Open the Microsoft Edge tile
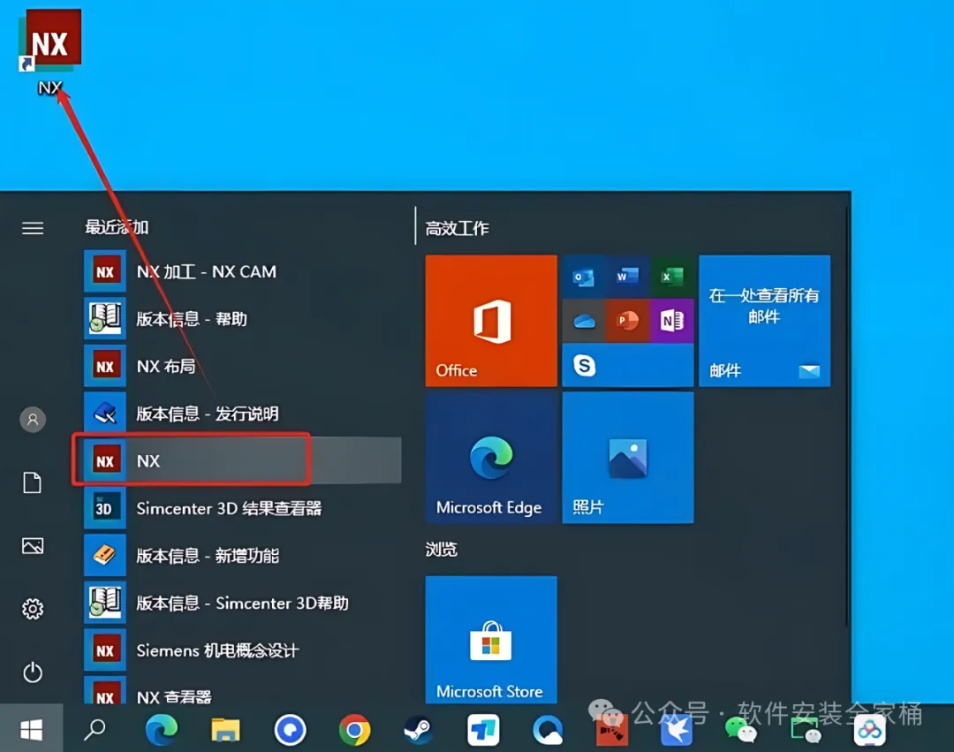This screenshot has height=752, width=954. [x=491, y=458]
